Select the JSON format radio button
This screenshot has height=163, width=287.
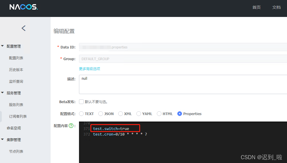[x=100, y=114]
